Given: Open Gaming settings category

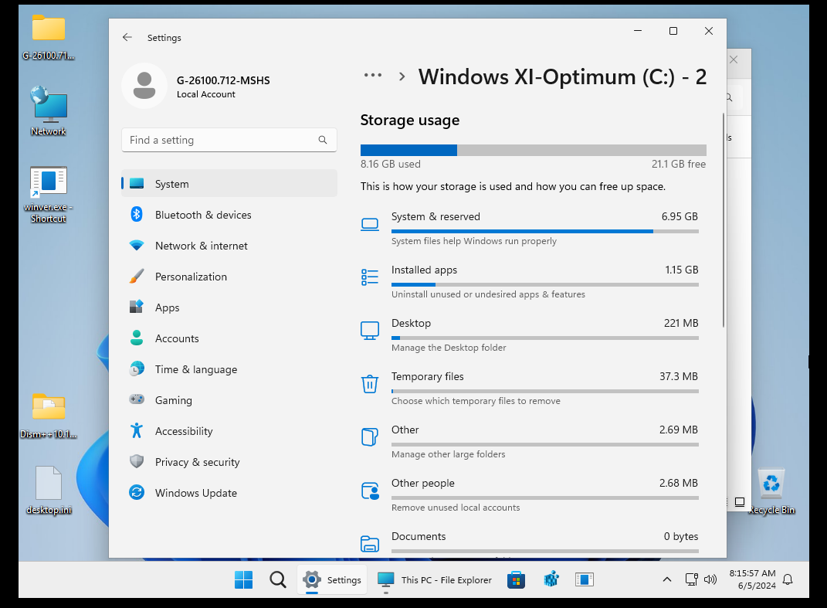Looking at the screenshot, I should (x=229, y=400).
